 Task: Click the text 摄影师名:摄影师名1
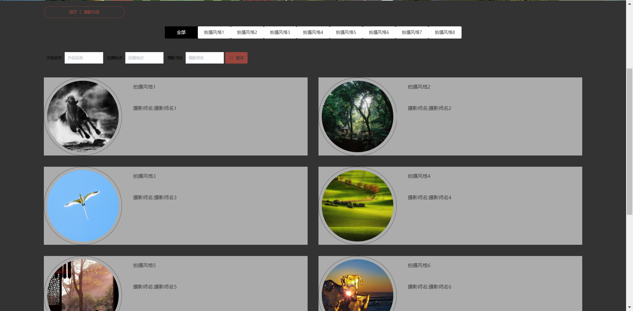click(x=155, y=108)
